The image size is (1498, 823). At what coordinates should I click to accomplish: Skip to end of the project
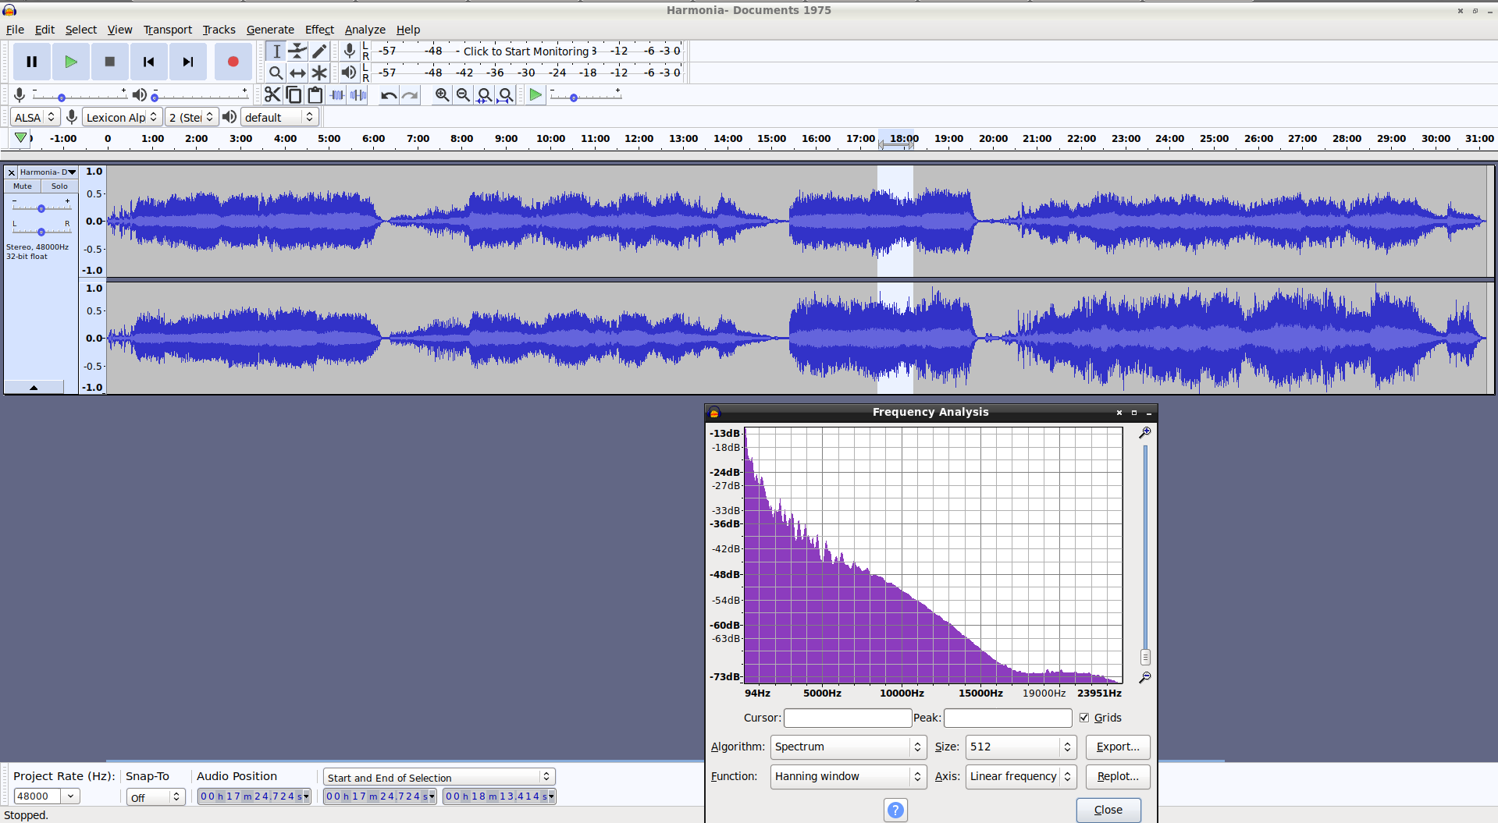(188, 62)
